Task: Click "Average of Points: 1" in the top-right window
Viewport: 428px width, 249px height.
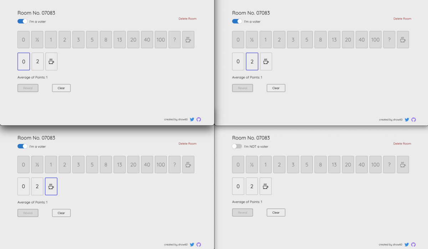Action: tap(247, 77)
